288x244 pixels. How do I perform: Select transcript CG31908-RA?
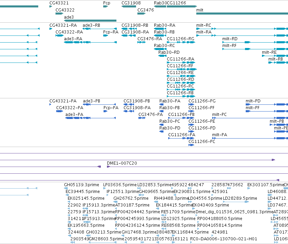[x=129, y=35]
